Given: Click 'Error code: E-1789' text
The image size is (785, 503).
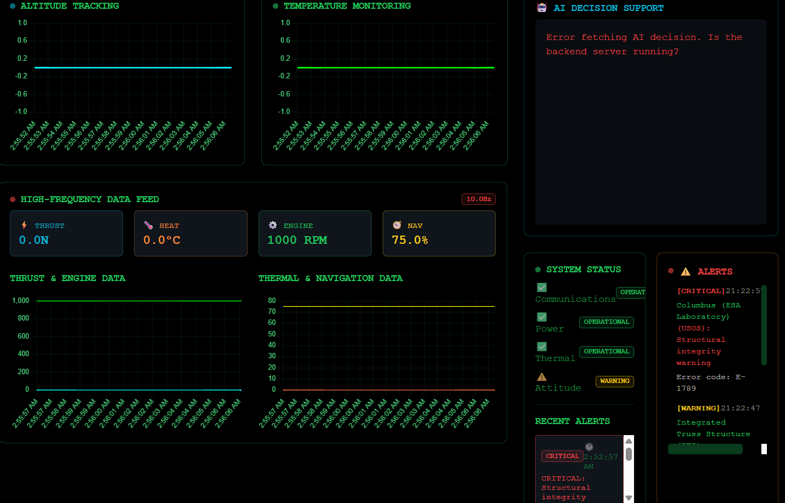Looking at the screenshot, I should pos(710,382).
